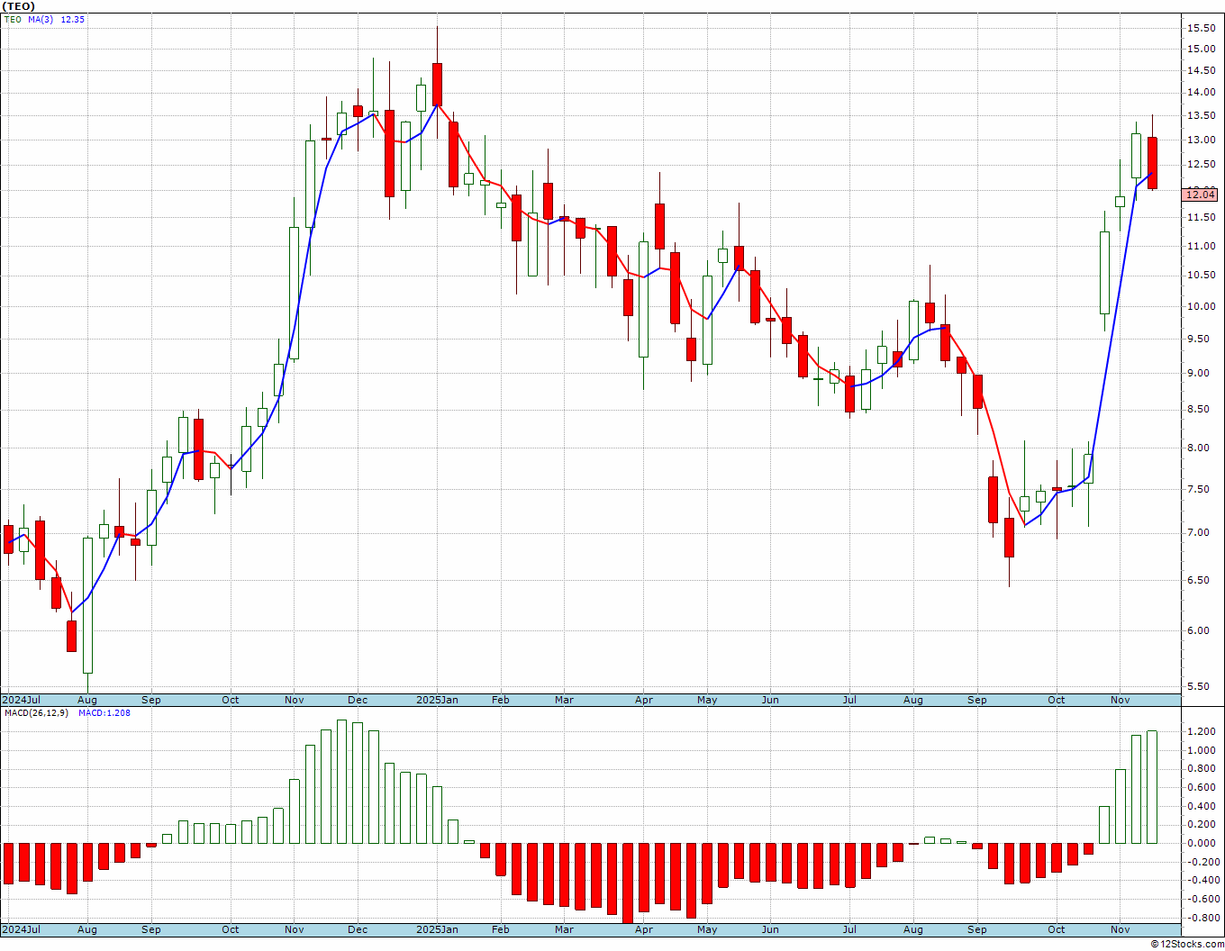Screen dimensions: 1225x951
Task: Click the 12.50 price axis label
Action: [1201, 165]
